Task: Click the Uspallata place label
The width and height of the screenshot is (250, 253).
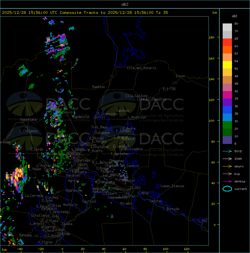Action: (28, 120)
